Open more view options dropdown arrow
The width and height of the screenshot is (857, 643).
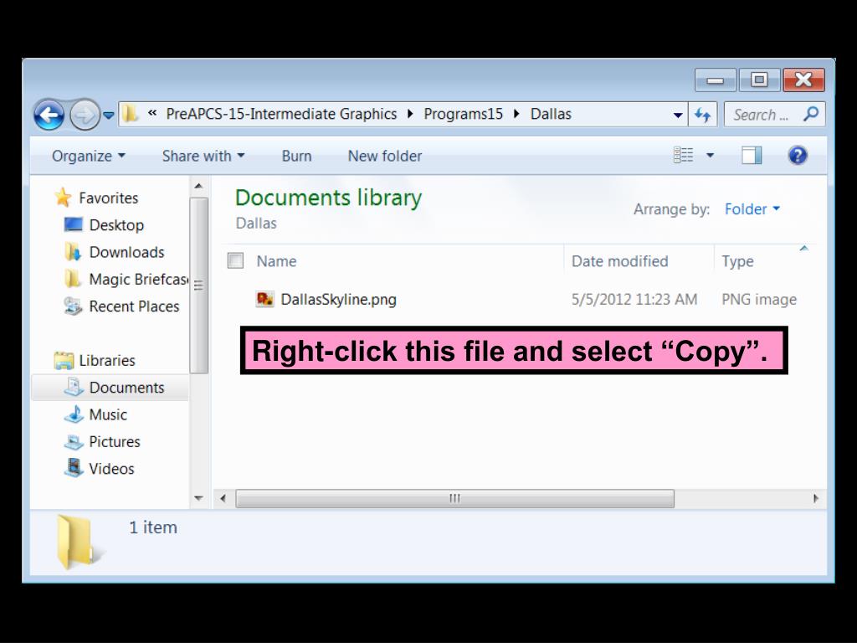(710, 155)
